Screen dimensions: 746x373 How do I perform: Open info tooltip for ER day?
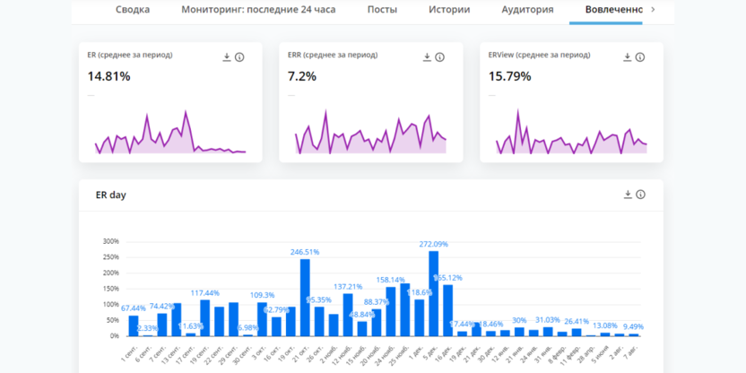[x=640, y=195]
